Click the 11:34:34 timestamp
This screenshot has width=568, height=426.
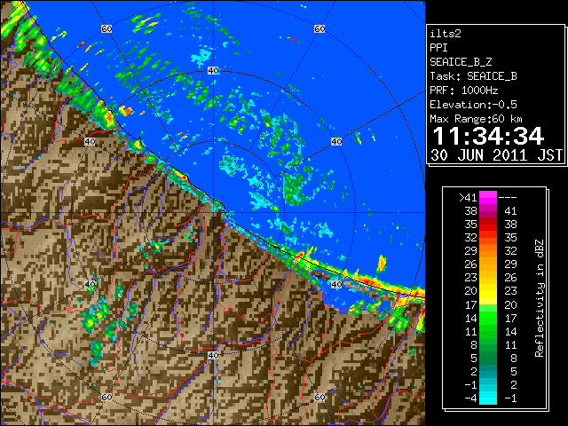coord(488,136)
